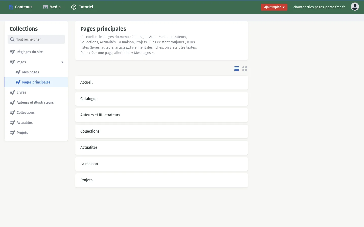
Task: Select Mes pages in the sidebar
Action: (36, 72)
